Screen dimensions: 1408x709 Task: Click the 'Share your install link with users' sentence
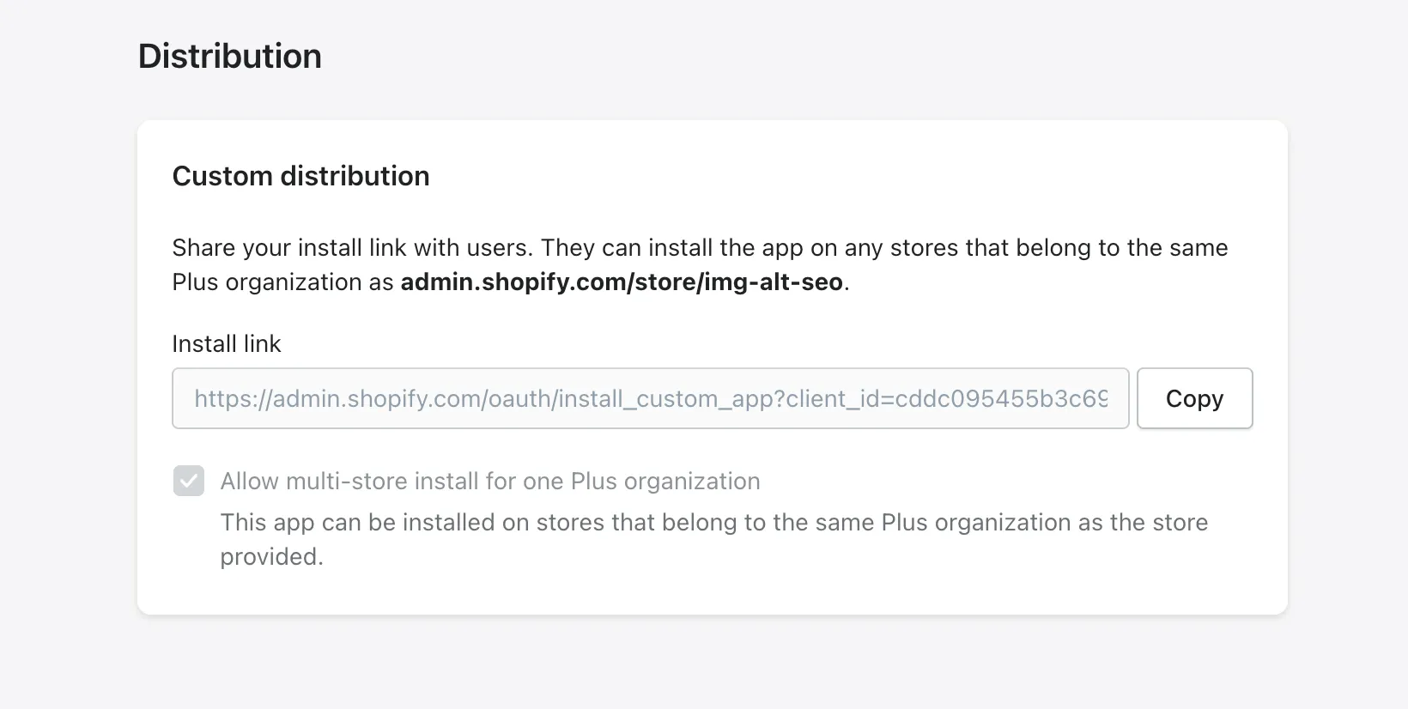coord(352,248)
